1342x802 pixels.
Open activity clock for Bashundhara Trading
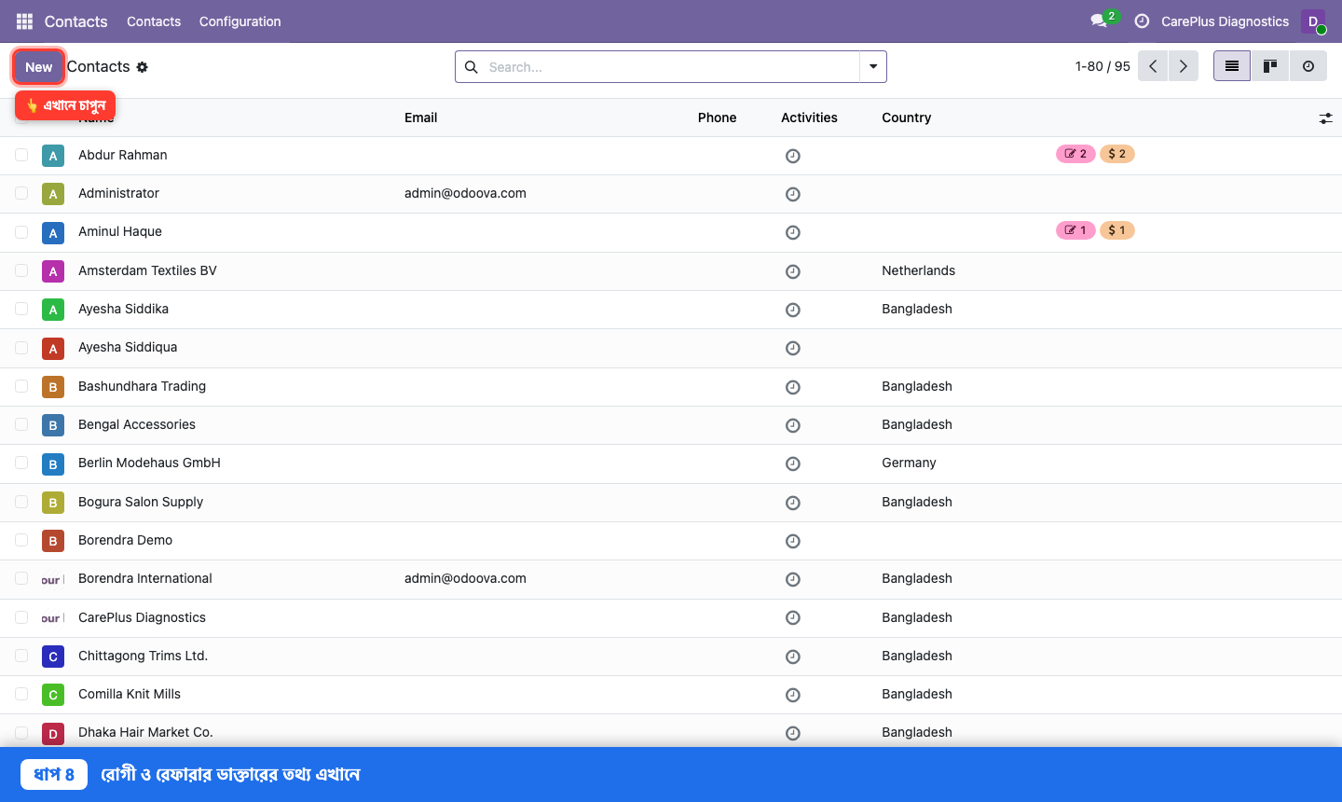tap(793, 387)
